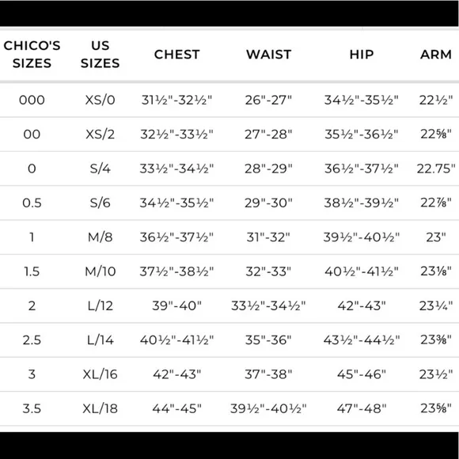Click the waist value 29"-30"
The height and width of the screenshot is (459, 459).
pos(269,203)
